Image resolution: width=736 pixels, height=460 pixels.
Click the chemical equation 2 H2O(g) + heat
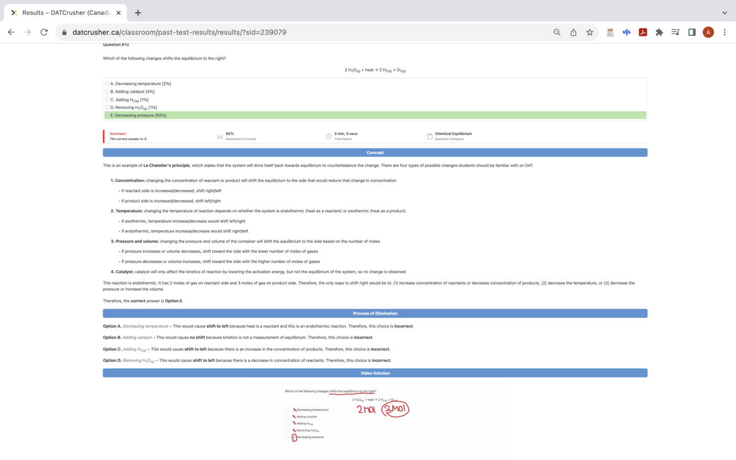375,70
